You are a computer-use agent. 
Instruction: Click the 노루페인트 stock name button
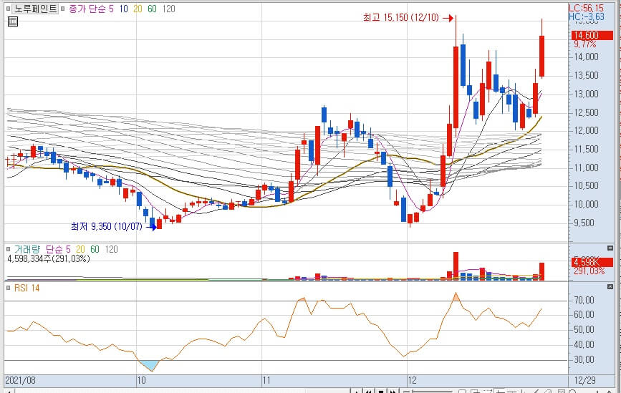pos(36,9)
